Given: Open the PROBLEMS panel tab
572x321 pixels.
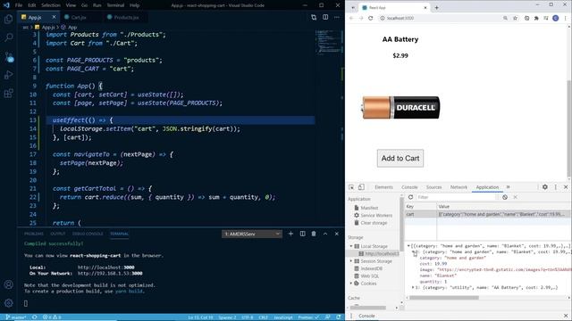Looking at the screenshot, I should click(x=34, y=234).
